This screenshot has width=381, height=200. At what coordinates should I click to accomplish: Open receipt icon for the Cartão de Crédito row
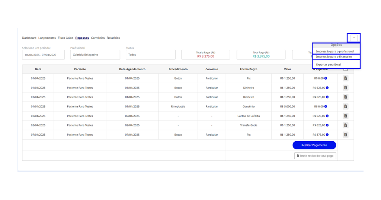point(346,116)
